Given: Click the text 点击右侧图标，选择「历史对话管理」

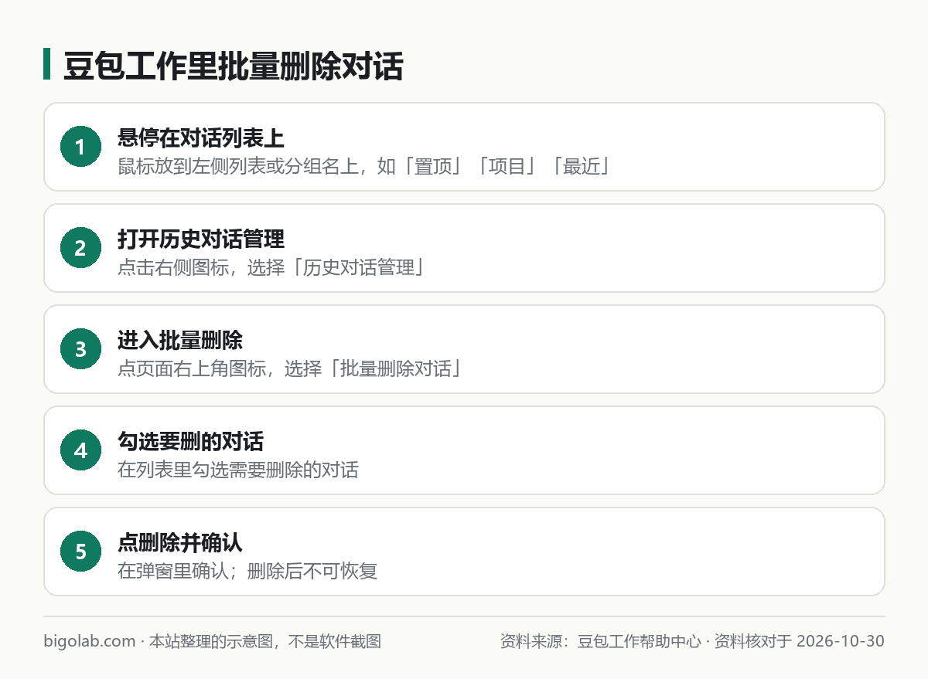Looking at the screenshot, I should (271, 267).
